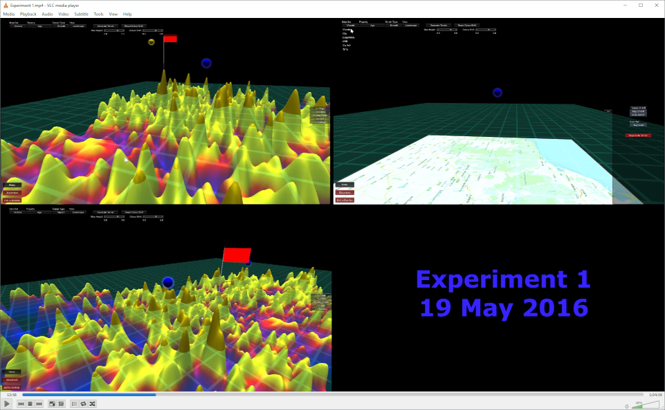Open extended settings (equalizer sliders icon)
Image resolution: width=665 pixels, height=410 pixels.
click(x=61, y=404)
